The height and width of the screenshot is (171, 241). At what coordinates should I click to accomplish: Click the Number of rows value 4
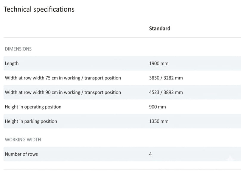(x=150, y=154)
